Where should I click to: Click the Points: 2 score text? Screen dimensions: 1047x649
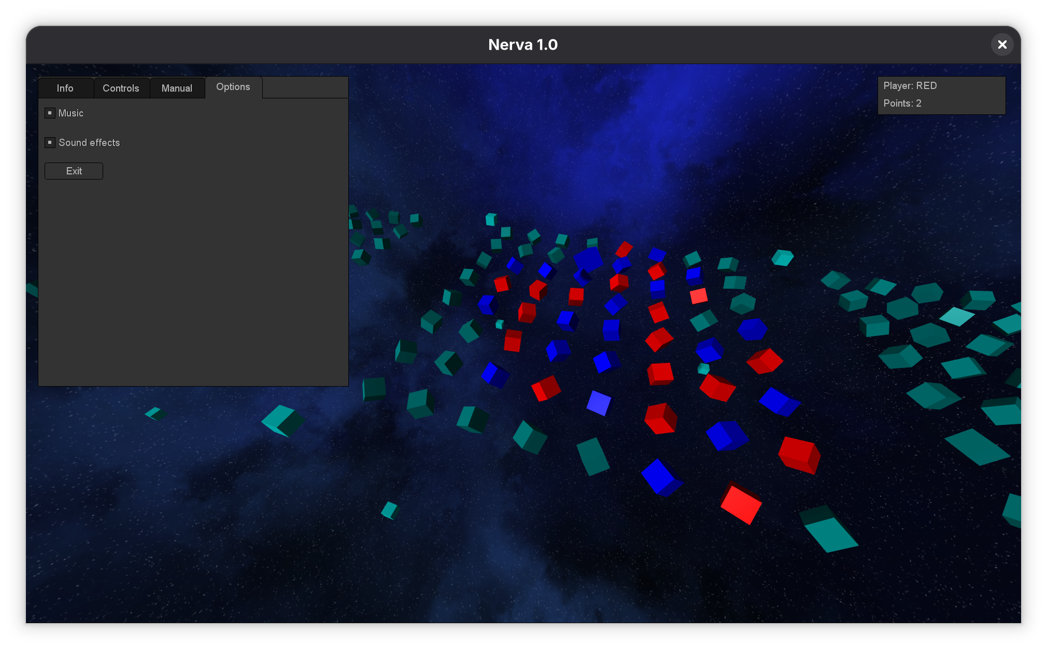(902, 104)
